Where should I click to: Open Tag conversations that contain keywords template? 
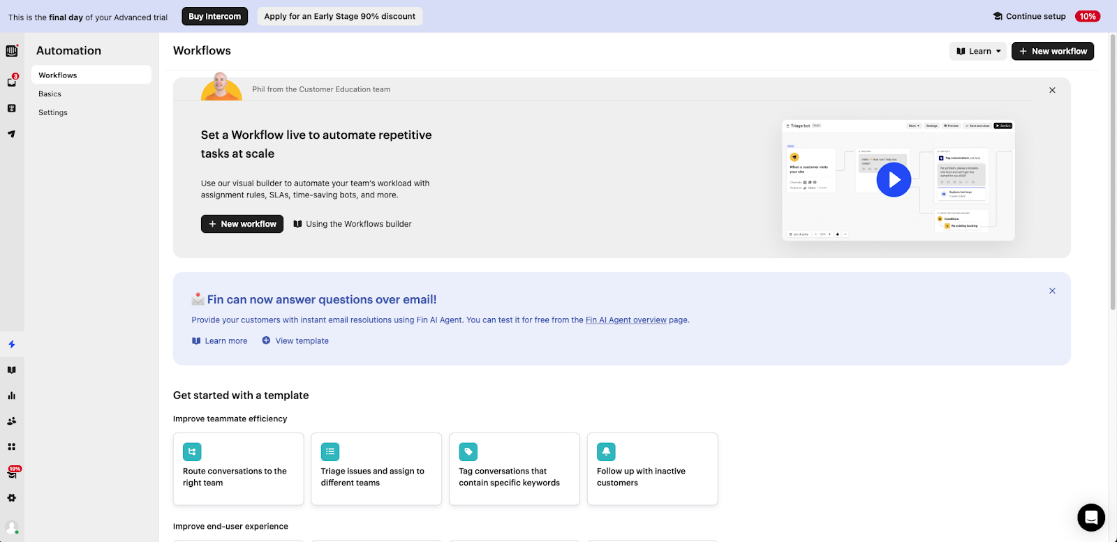coord(515,469)
